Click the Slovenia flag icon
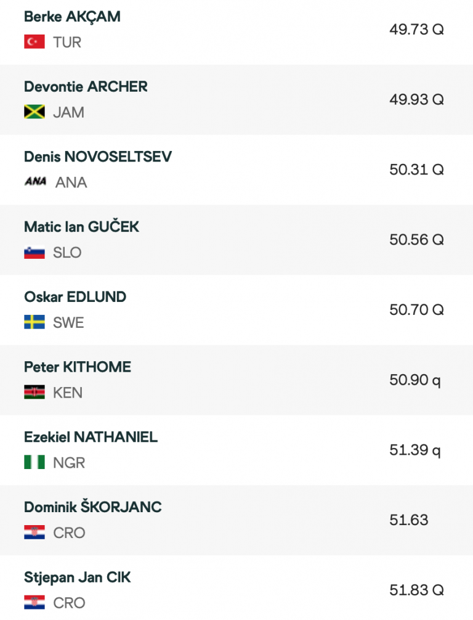This screenshot has height=620, width=473. point(34,253)
